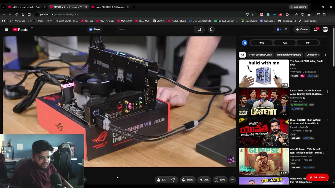The height and width of the screenshot is (188, 335).
Task: Click the Share button
Action: pyautogui.click(x=187, y=180)
